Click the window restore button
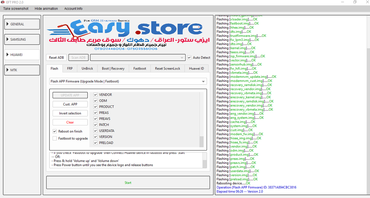Screen dimensions: 370x198 355,2
